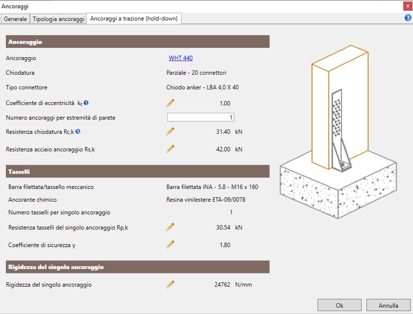Click the 1.80 safety coefficient value

[225, 245]
